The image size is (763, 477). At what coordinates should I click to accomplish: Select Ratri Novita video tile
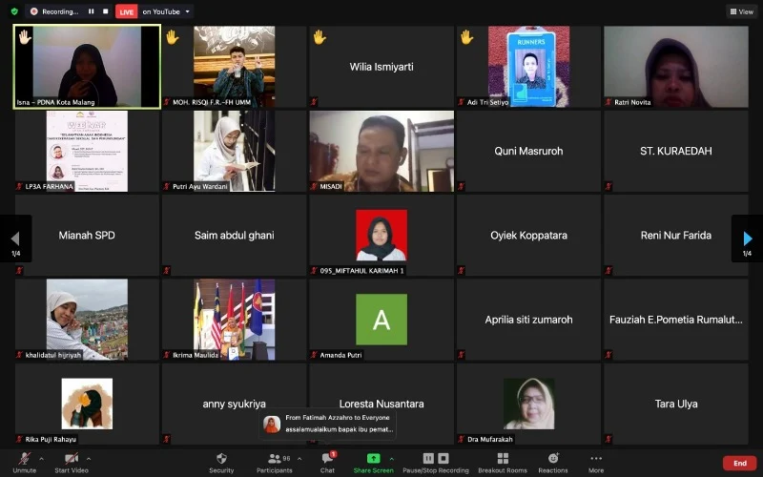pyautogui.click(x=676, y=67)
